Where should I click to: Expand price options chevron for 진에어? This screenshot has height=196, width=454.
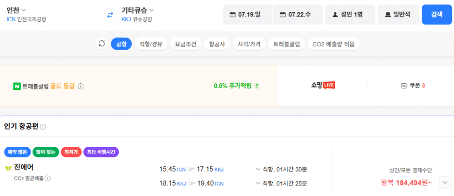coord(445,182)
